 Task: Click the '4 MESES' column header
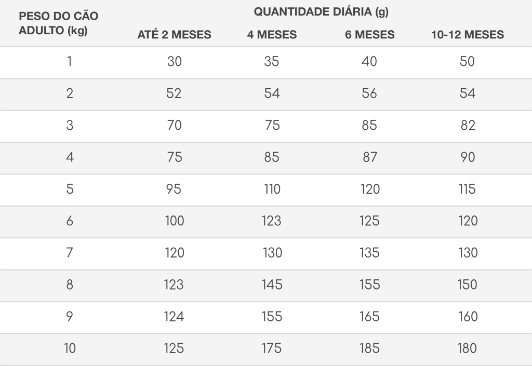click(x=272, y=35)
